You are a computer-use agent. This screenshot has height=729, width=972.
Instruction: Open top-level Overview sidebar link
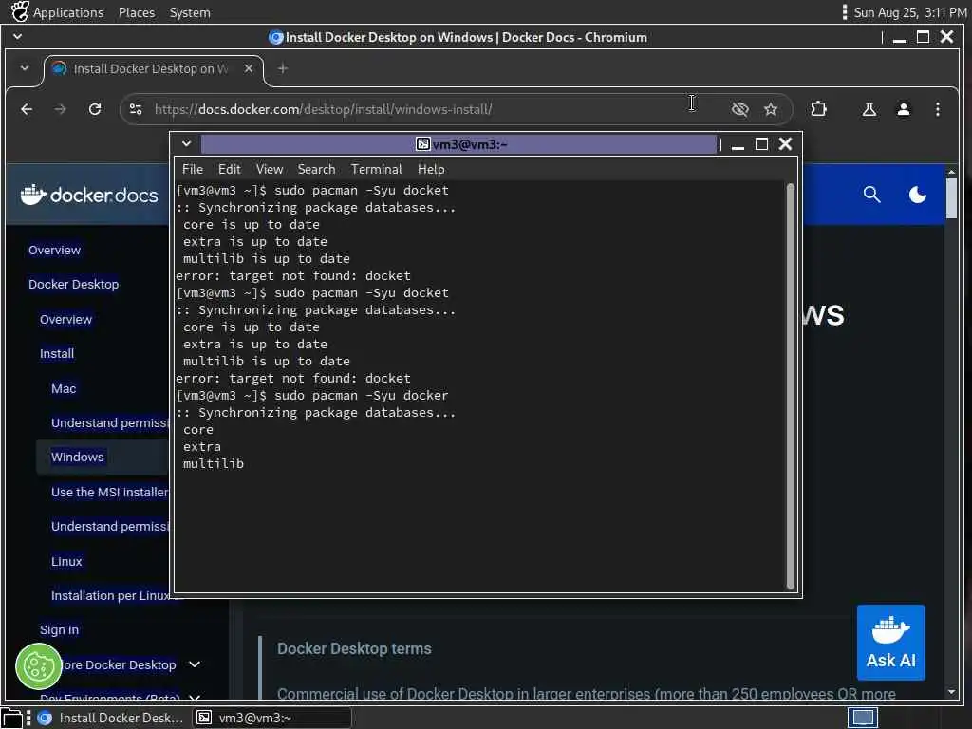[x=54, y=251]
